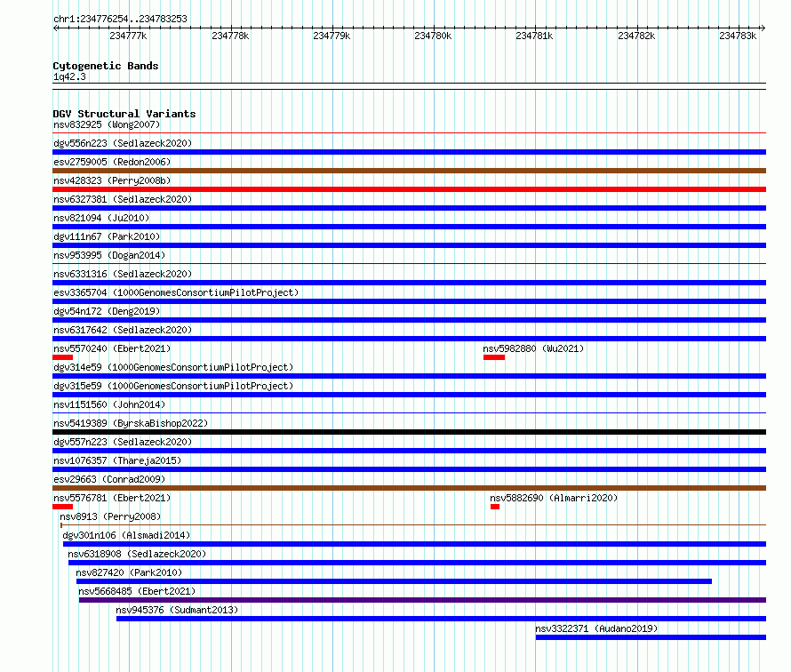Open the nsv821094 (Ju2010) variant label
791x672 pixels.
pos(101,218)
